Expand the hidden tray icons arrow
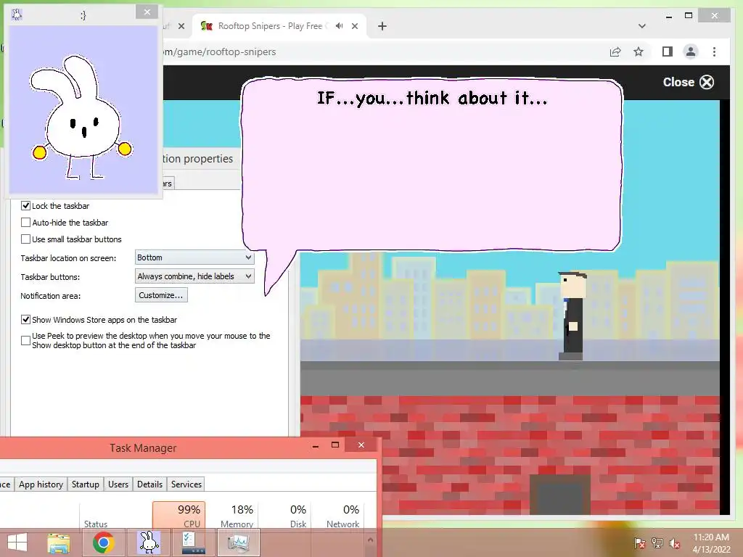Image resolution: width=743 pixels, height=557 pixels. click(x=371, y=540)
